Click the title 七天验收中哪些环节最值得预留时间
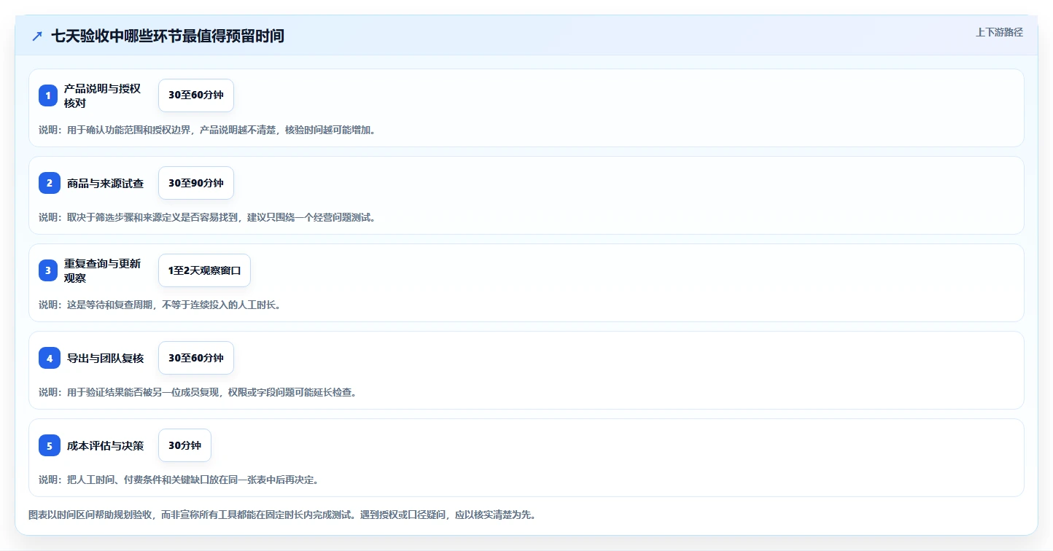 point(168,36)
